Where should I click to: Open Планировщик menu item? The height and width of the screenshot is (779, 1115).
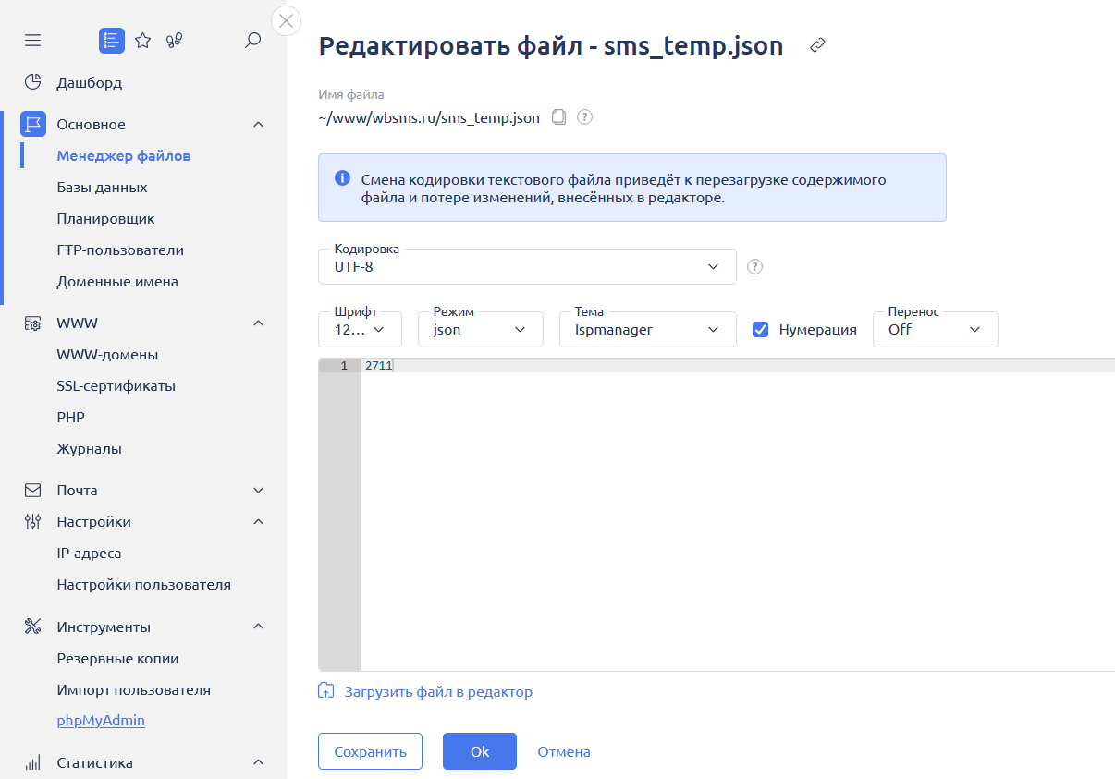(x=105, y=219)
